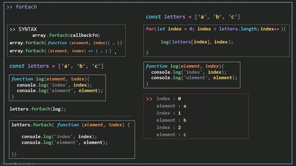Screen dimensions: 296x166
Task: Click output line 'element : a'
Action: [x=172, y=106]
